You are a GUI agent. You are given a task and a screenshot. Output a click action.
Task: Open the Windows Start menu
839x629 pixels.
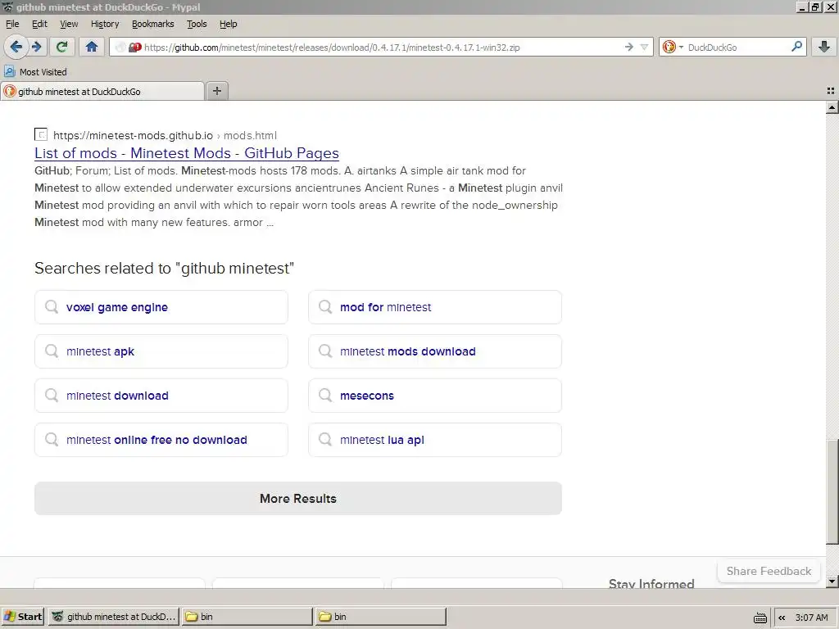22,617
